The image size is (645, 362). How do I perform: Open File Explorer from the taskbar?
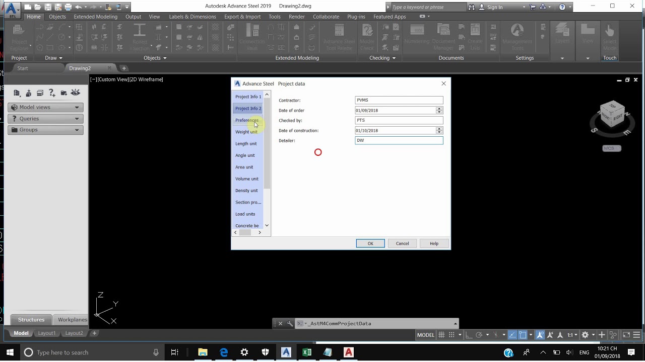pyautogui.click(x=203, y=352)
